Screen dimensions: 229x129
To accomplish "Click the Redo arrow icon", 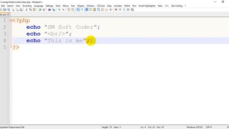I will pyautogui.click(x=44, y=10).
